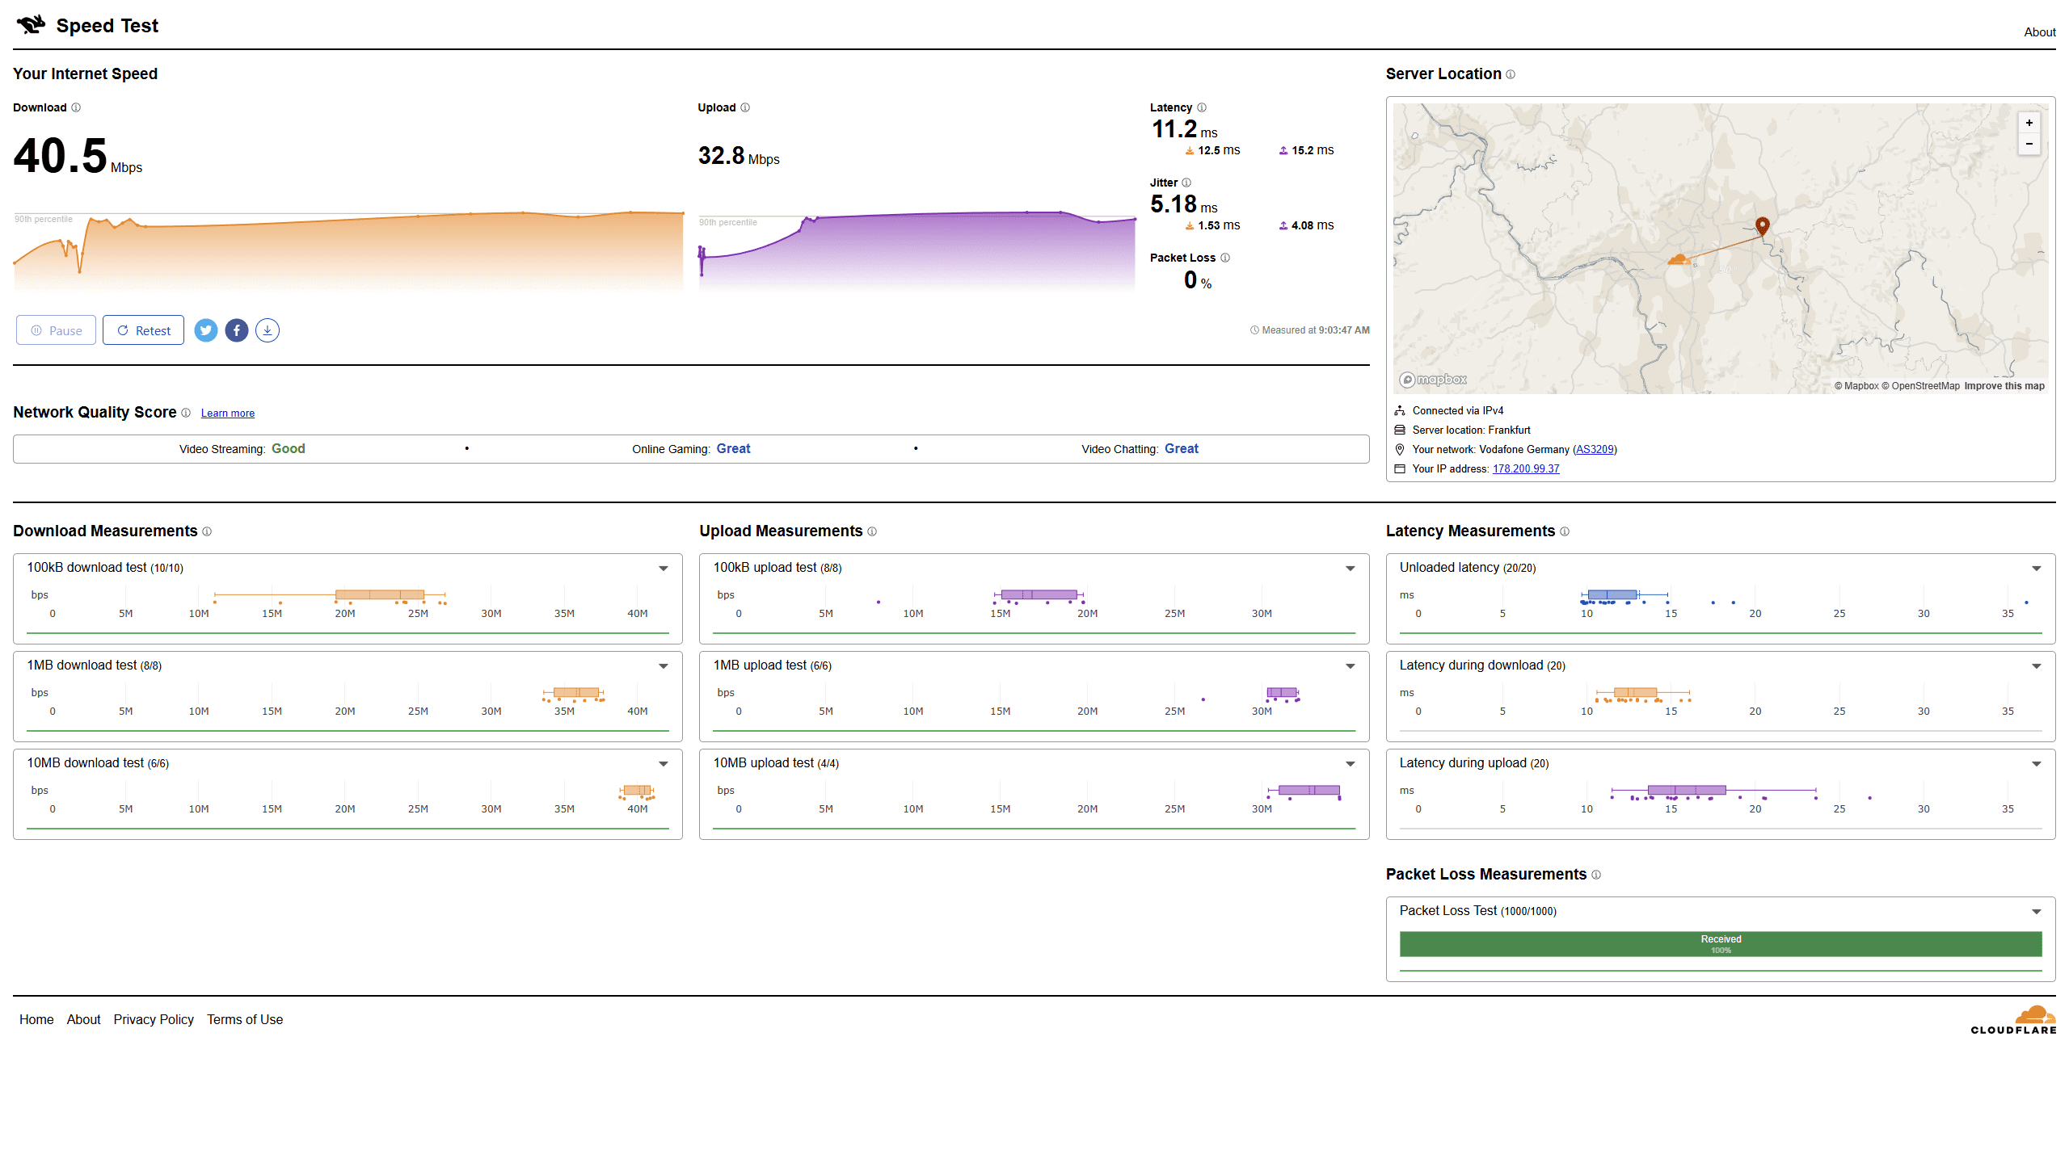The height and width of the screenshot is (1163, 2069).
Task: Click the Packet Loss info icon
Action: pyautogui.click(x=1225, y=258)
